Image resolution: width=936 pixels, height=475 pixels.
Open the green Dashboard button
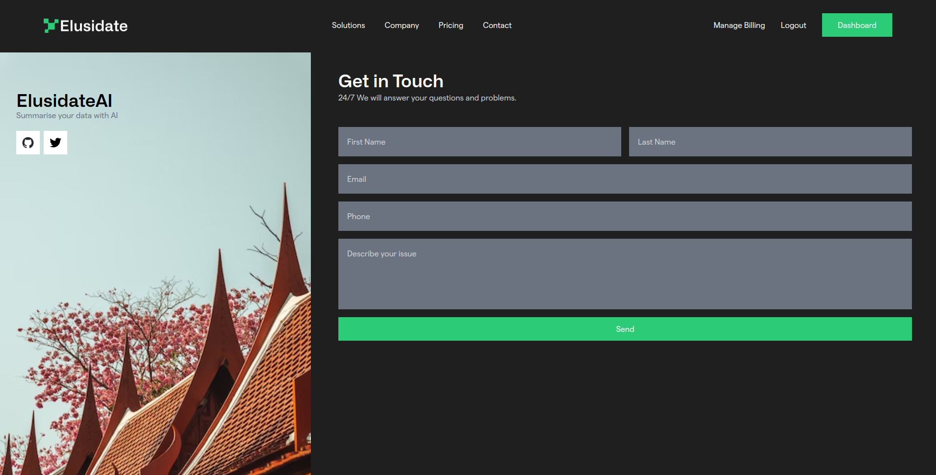pos(857,25)
